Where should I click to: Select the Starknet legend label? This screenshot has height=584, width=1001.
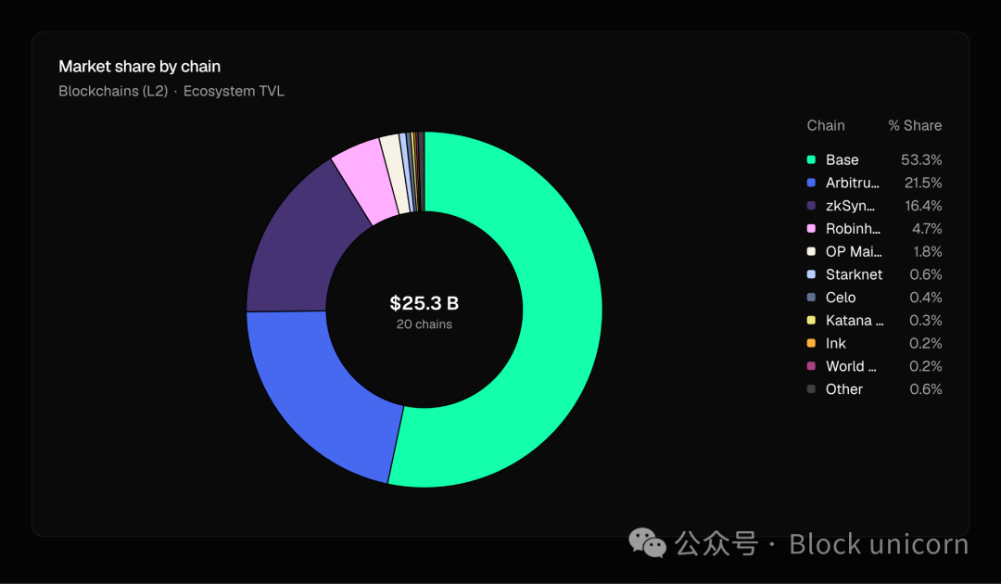pos(855,274)
